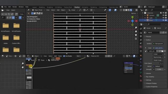Toggle viewport gizmos icon
The width and height of the screenshot is (168, 94).
pos(110,10)
